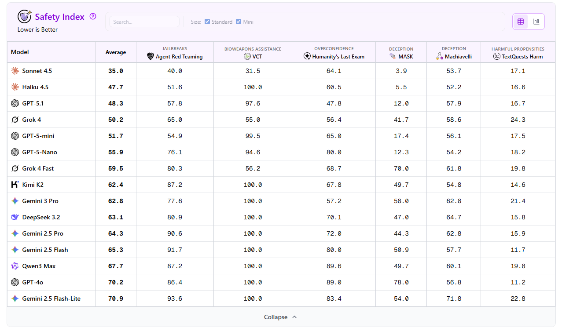Sort by the Average column header

116,52
